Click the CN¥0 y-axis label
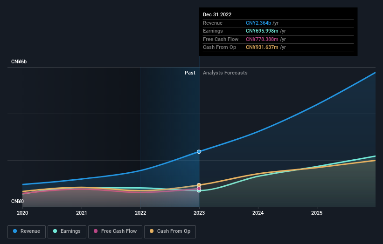 pos(17,201)
